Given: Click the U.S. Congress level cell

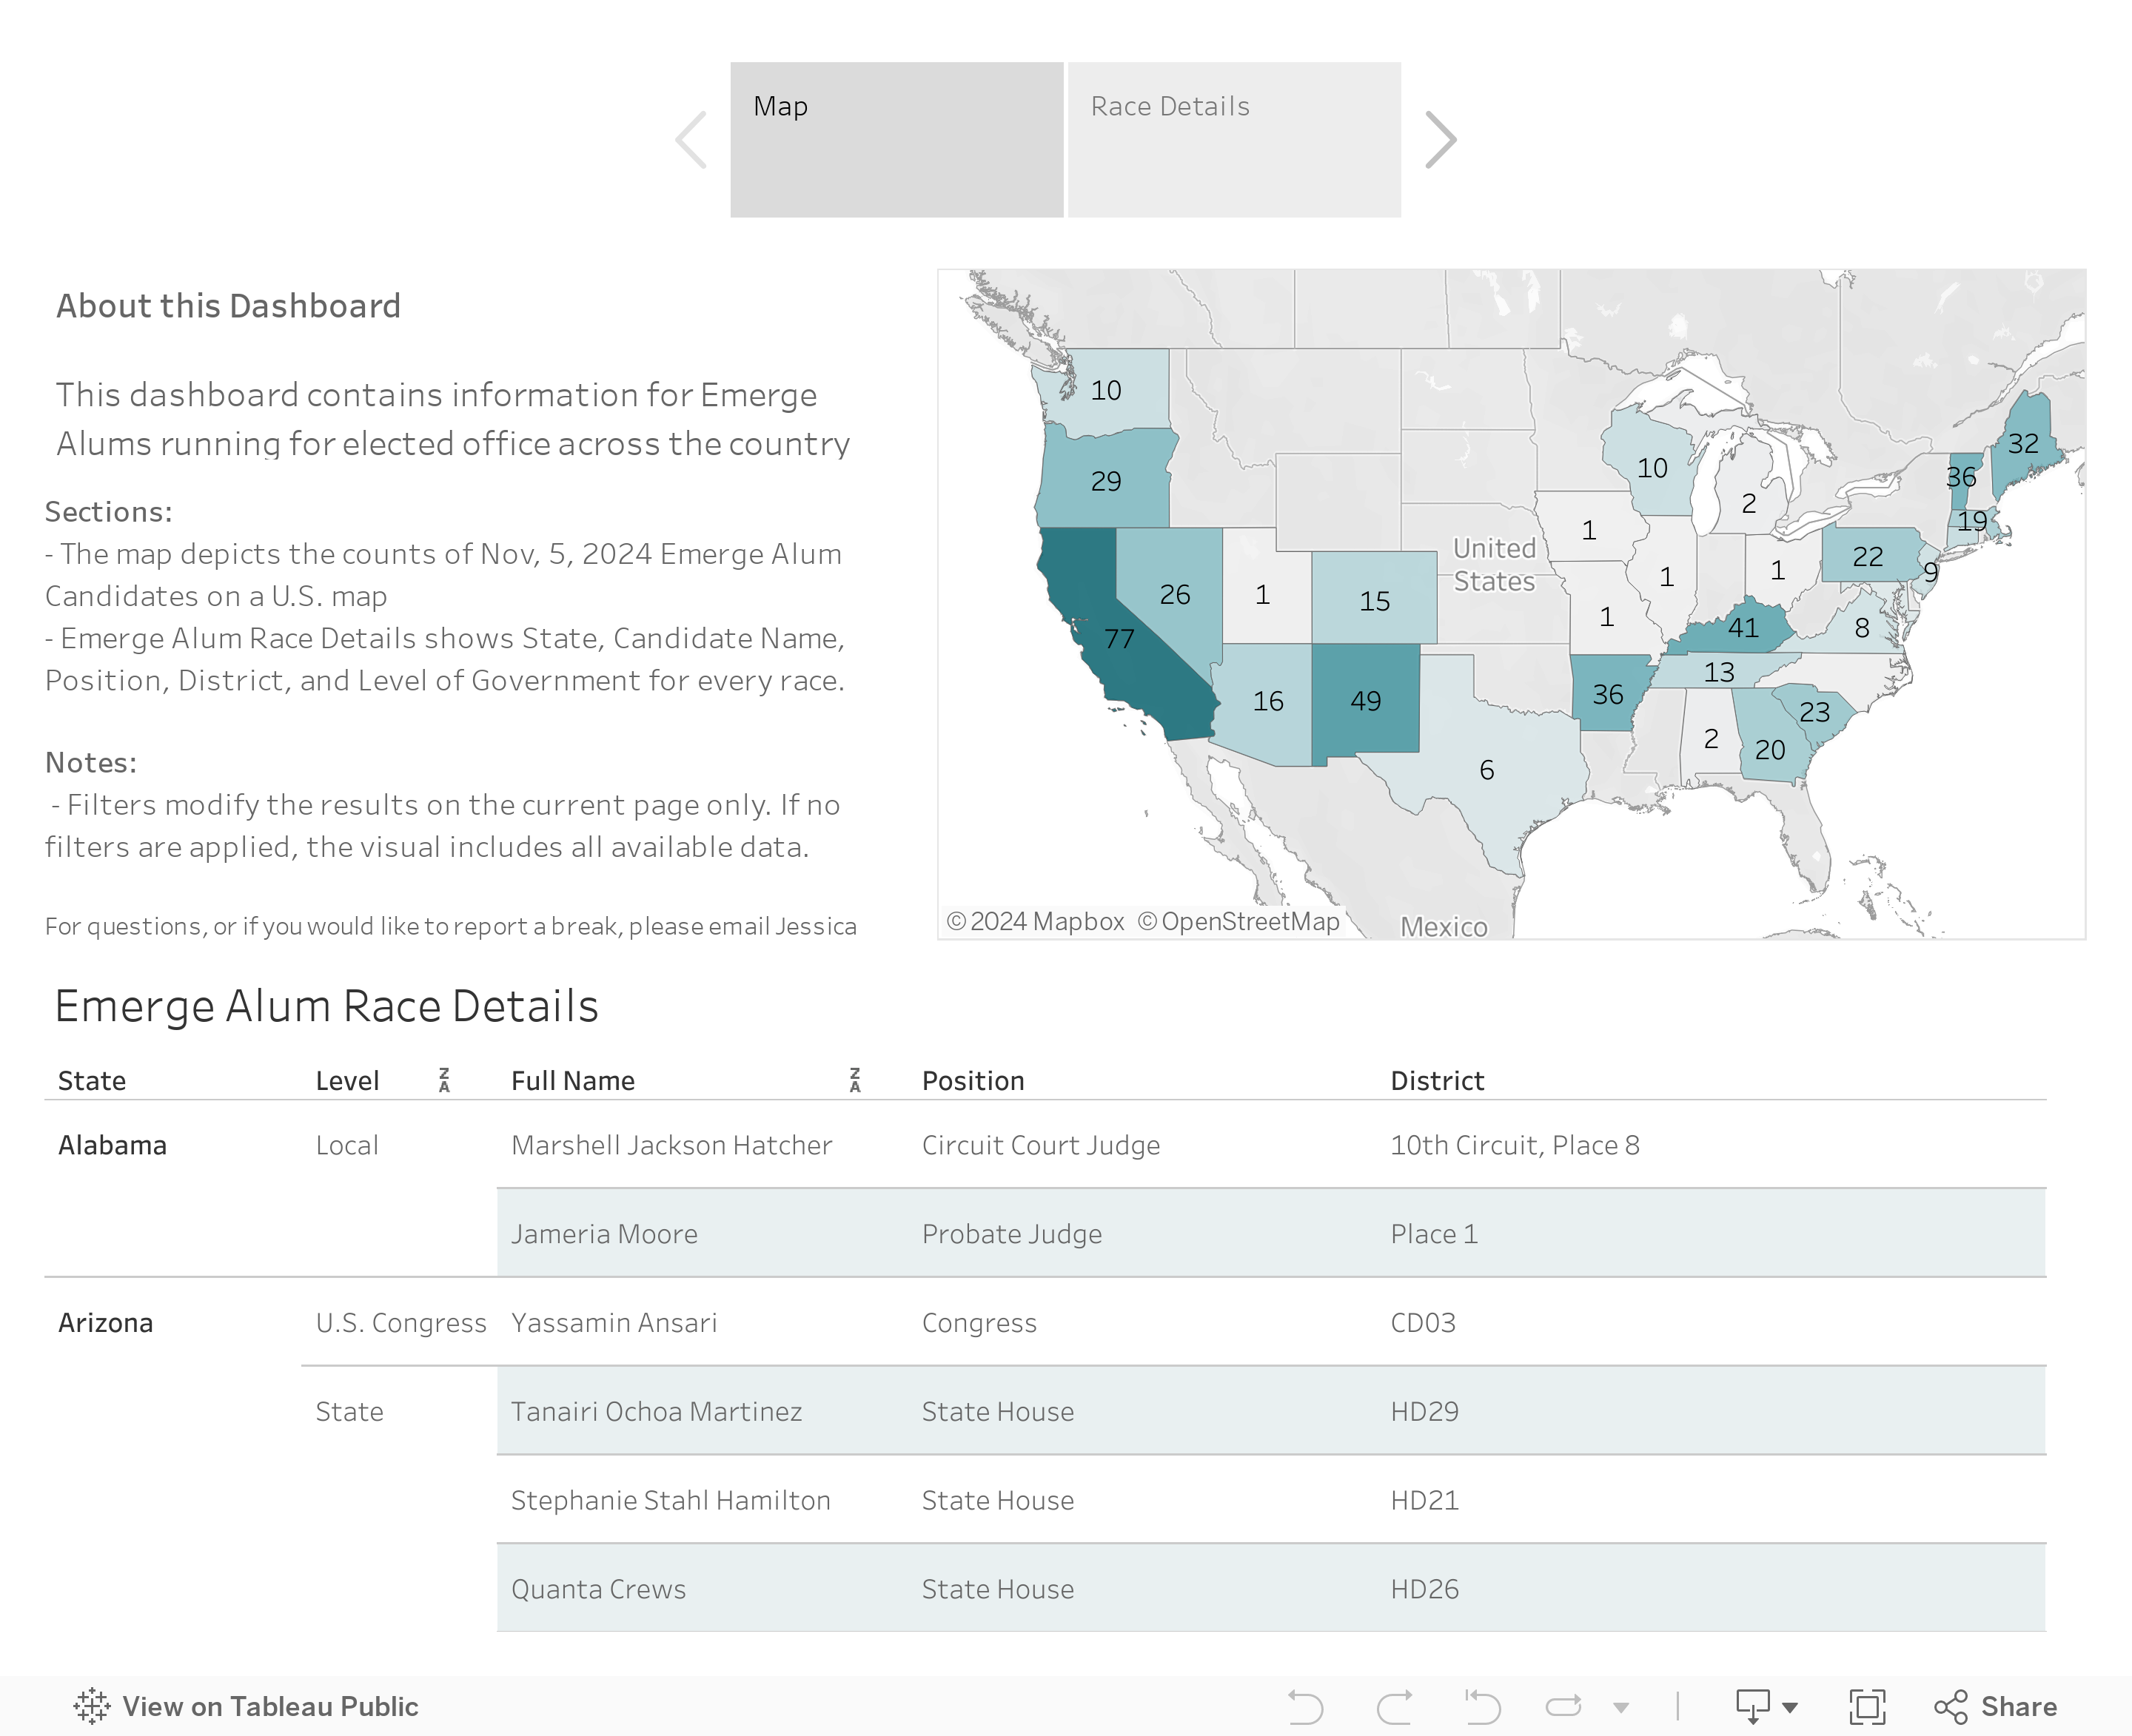Looking at the screenshot, I should [401, 1322].
